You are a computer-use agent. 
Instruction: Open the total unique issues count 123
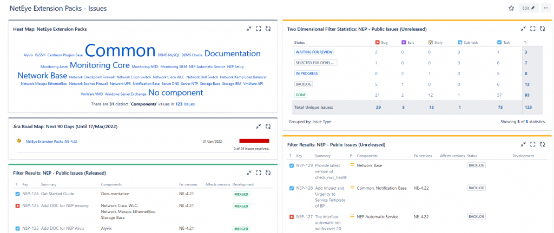(528, 108)
